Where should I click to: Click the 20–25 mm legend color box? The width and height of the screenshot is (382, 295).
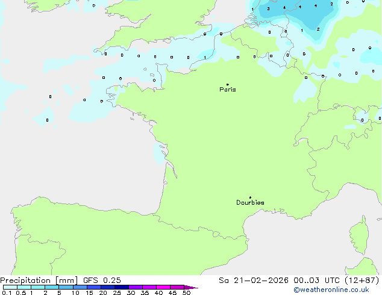click(107, 287)
